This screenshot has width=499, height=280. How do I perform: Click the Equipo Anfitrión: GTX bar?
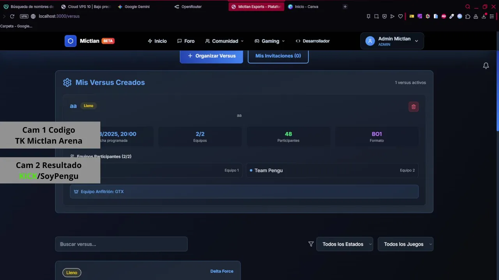pyautogui.click(x=244, y=191)
